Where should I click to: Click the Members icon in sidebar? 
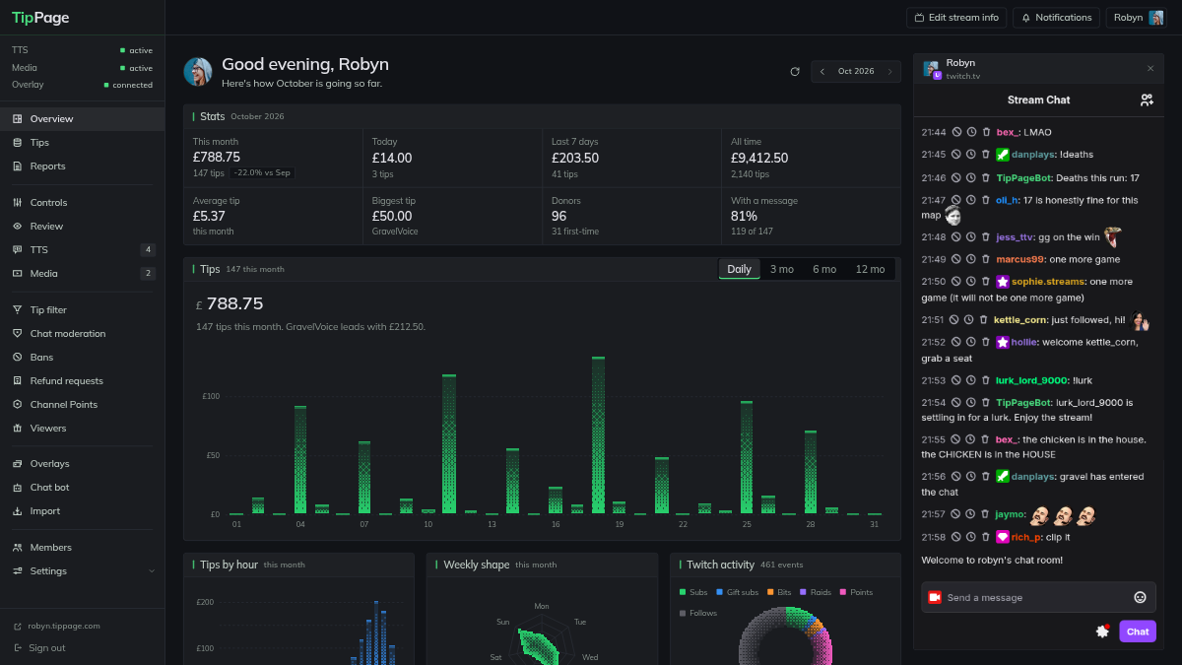[18, 548]
